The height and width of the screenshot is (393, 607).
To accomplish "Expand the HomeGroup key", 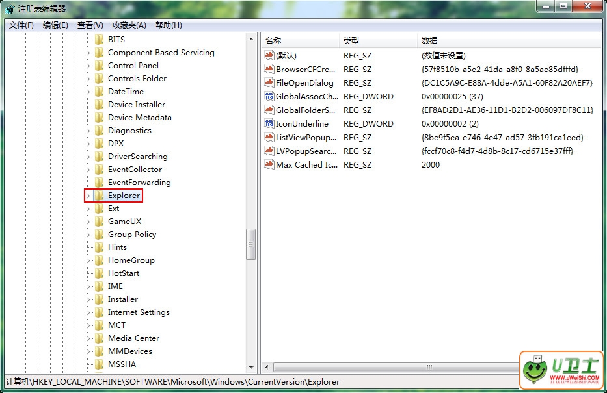I will click(x=88, y=261).
